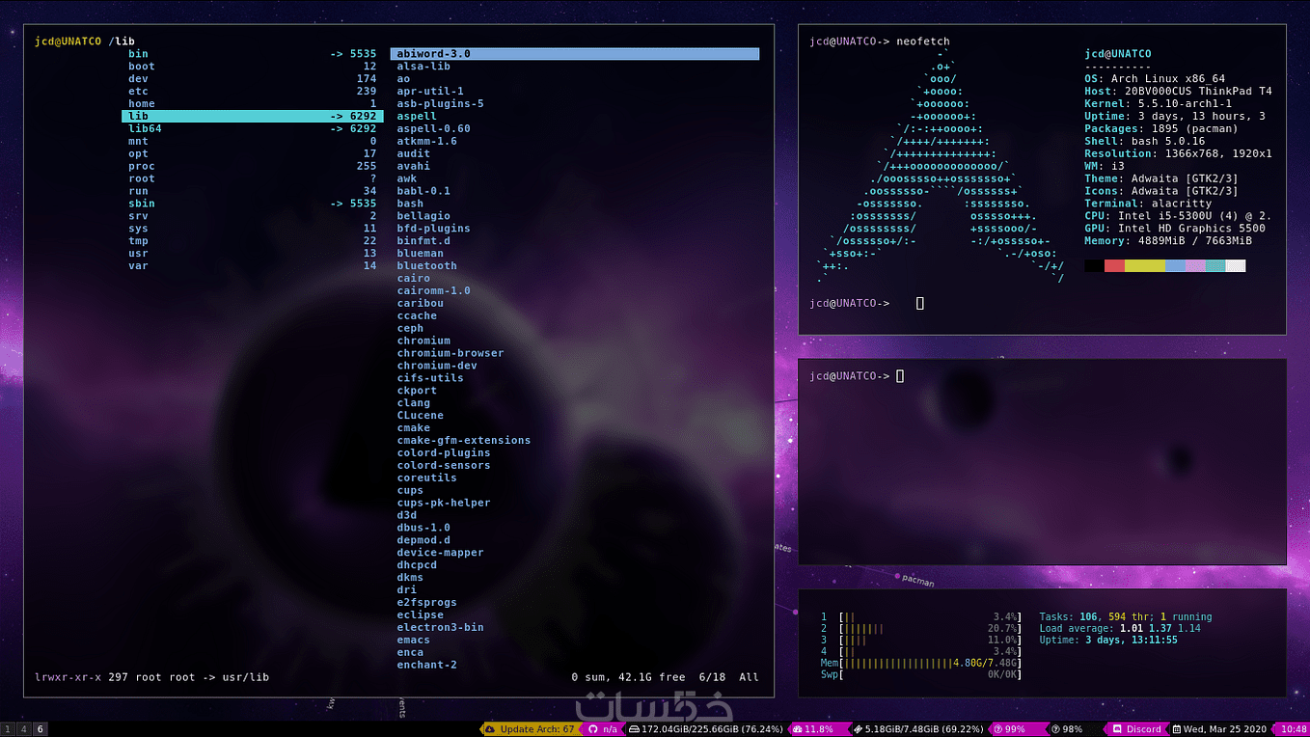Select the CLucene entry
The height and width of the screenshot is (737, 1310).
[421, 416]
